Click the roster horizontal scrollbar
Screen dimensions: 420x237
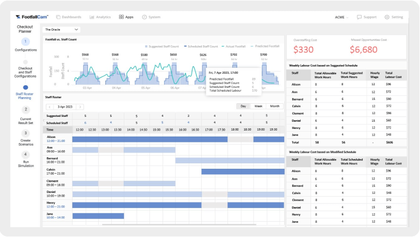179,224
